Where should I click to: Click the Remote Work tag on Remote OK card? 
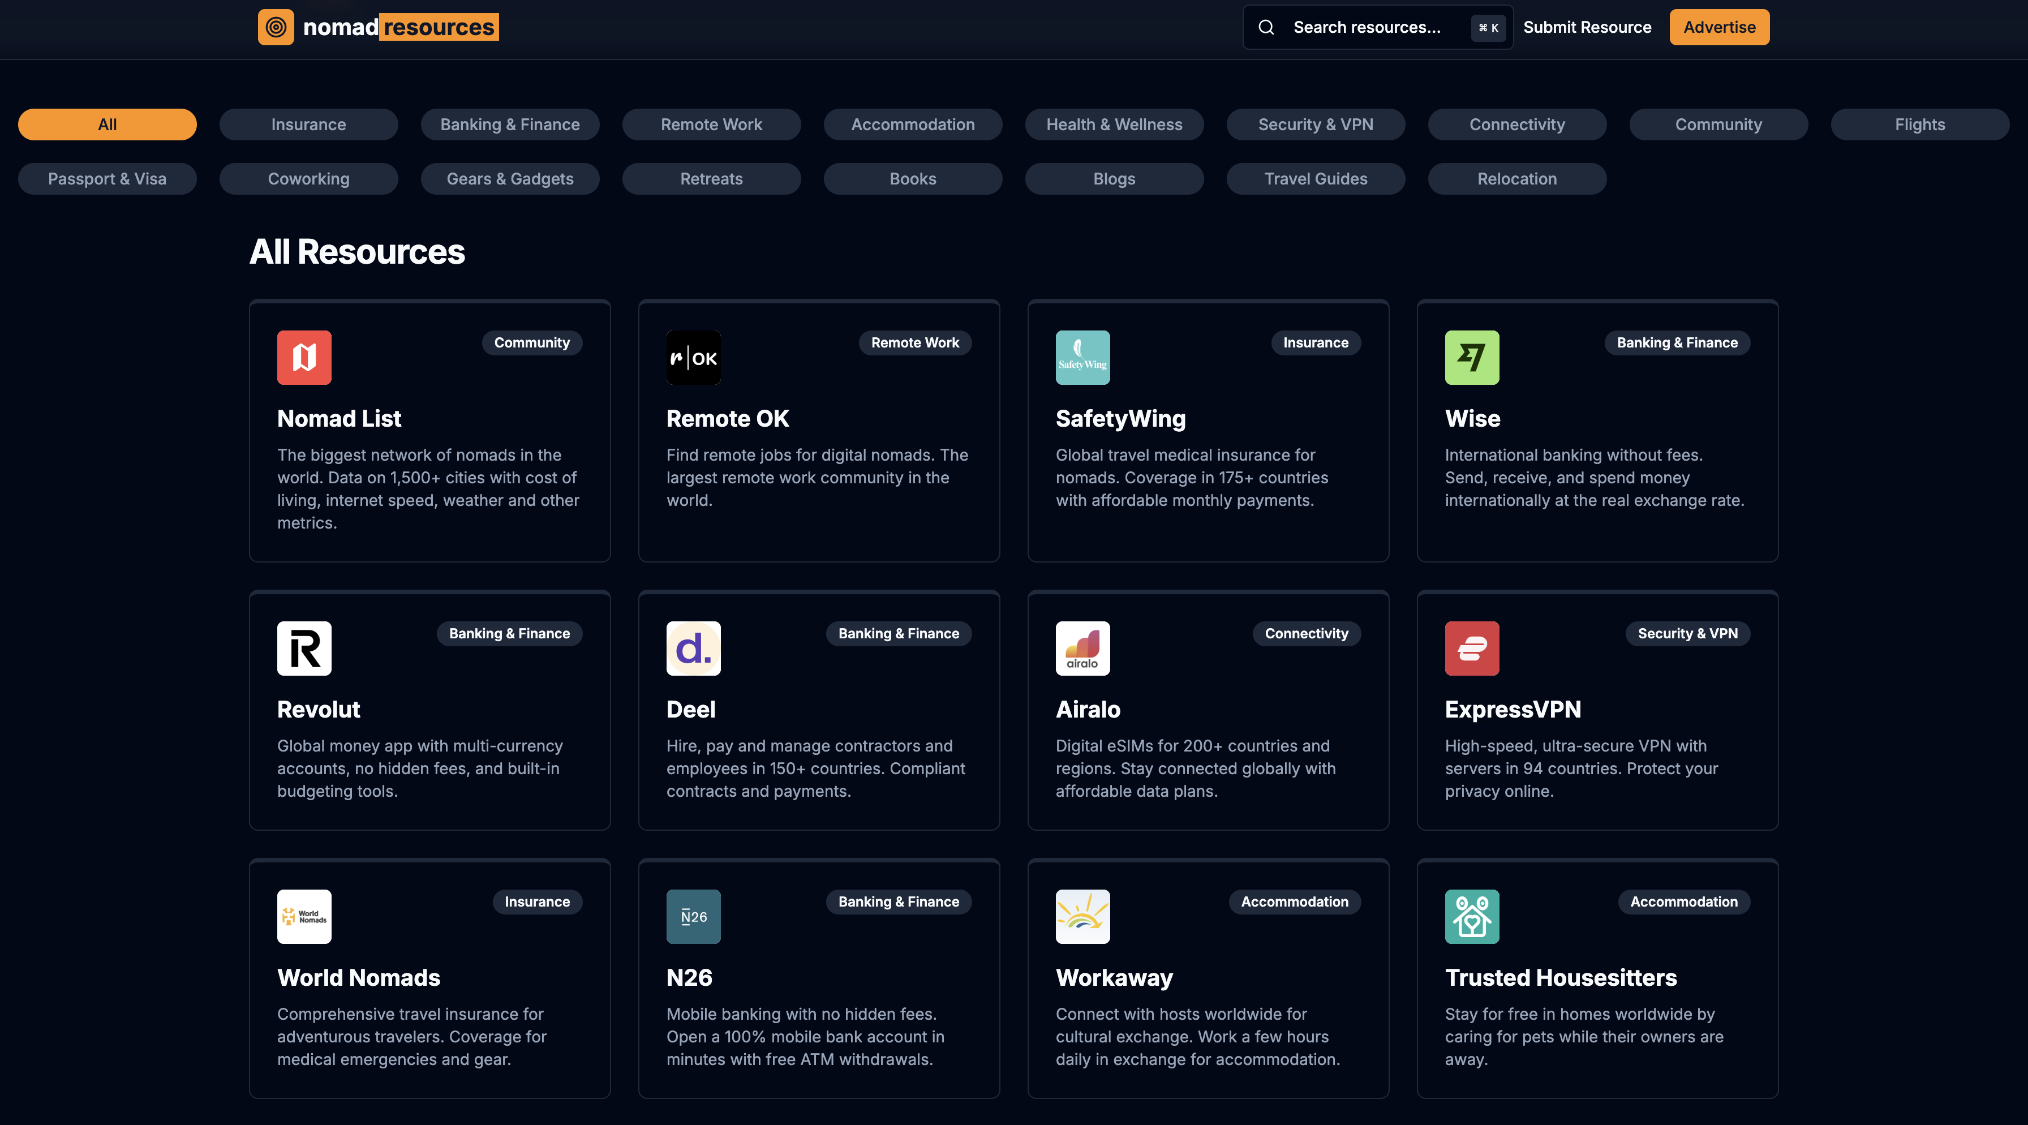click(x=915, y=343)
